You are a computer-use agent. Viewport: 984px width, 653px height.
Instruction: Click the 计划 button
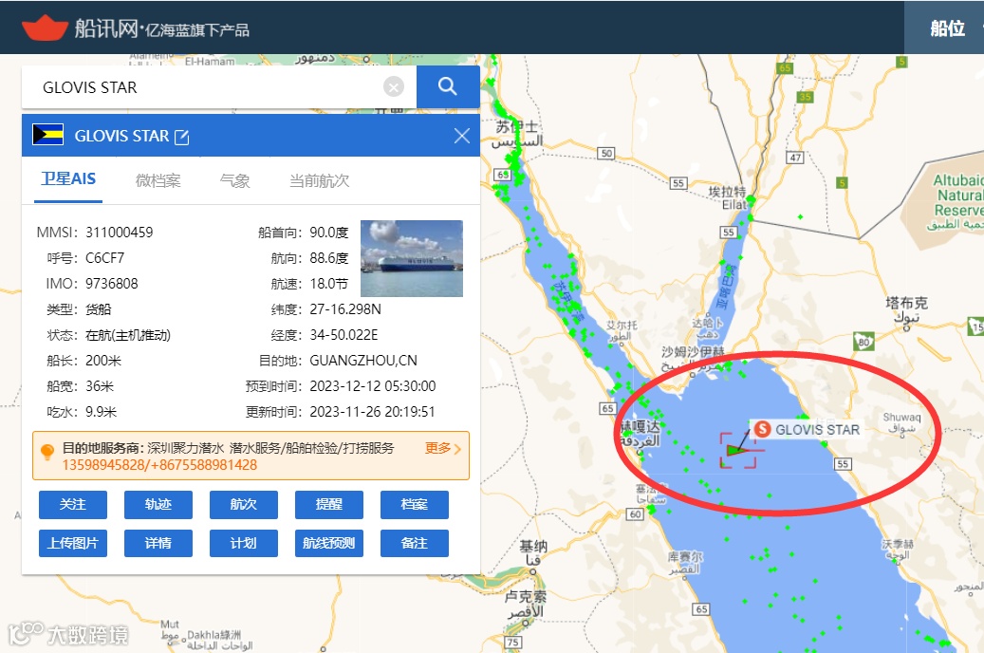(244, 543)
